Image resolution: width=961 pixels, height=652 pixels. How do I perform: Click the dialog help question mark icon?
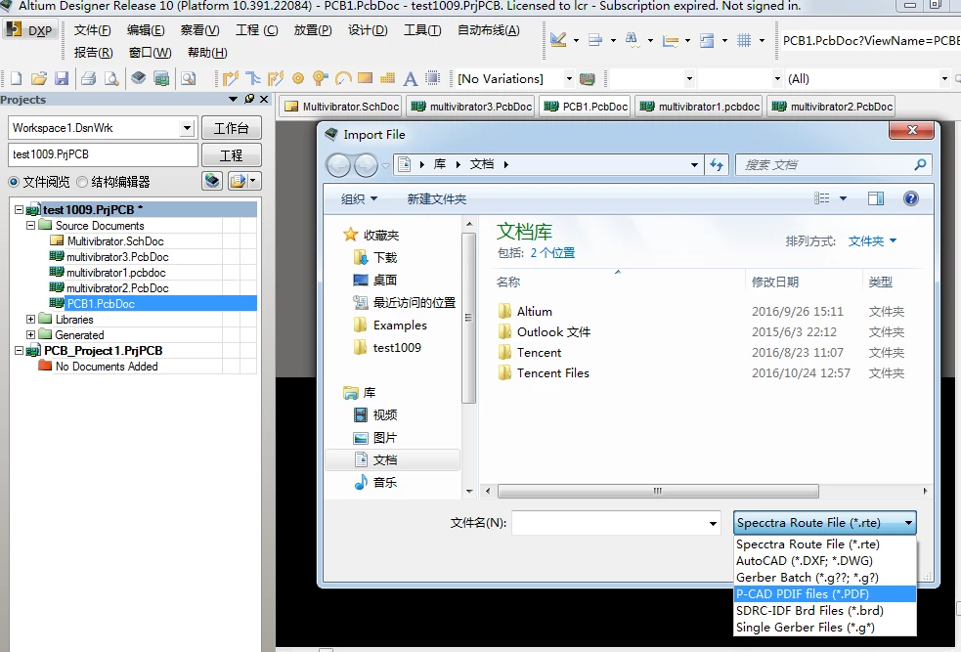(x=911, y=198)
